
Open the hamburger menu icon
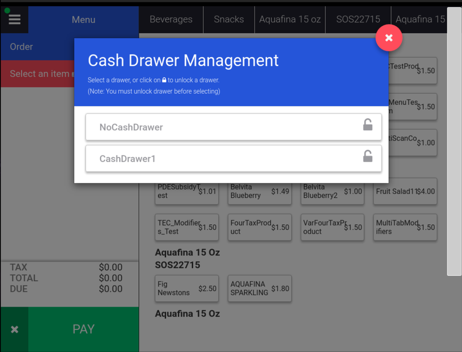pyautogui.click(x=15, y=20)
